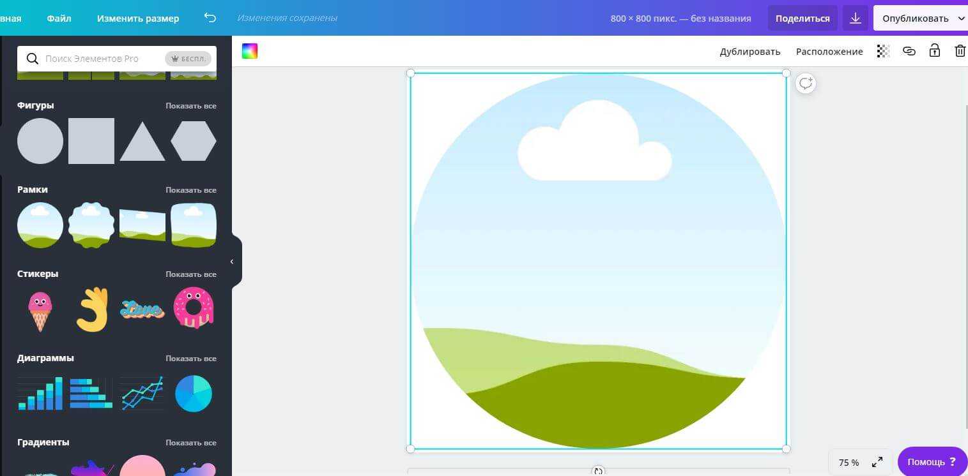The image size is (968, 476).
Task: Open the transparency checkerboard icon
Action: click(x=883, y=51)
